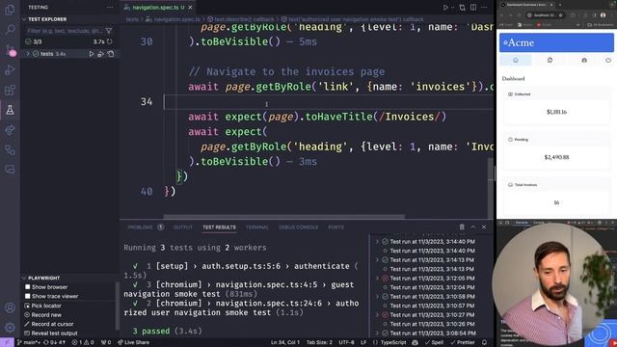The height and width of the screenshot is (347, 617).
Task: Open the Manage gear icon
Action: (10, 328)
